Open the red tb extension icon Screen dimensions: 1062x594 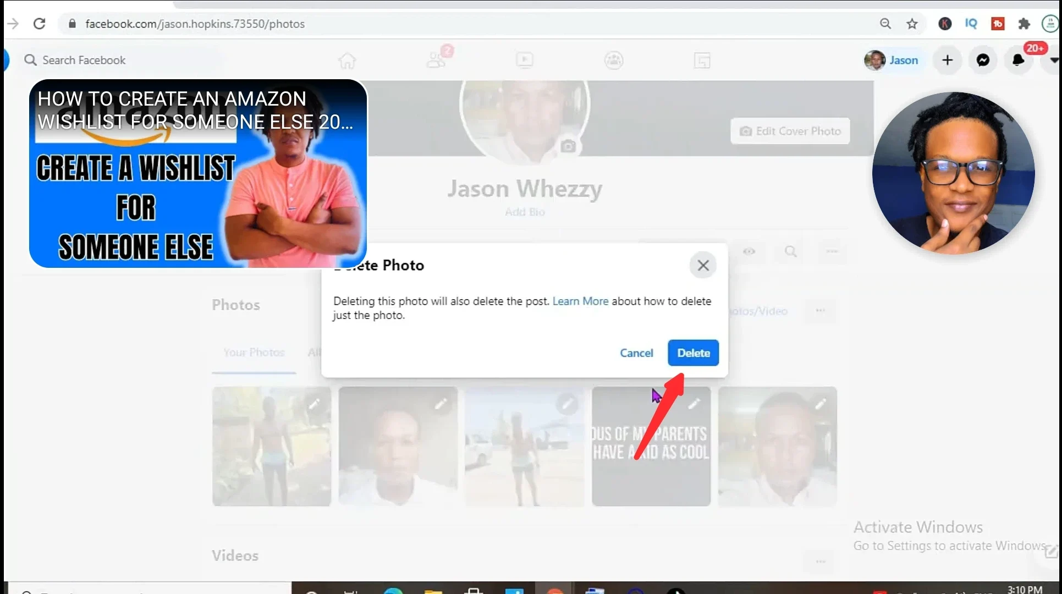[997, 24]
